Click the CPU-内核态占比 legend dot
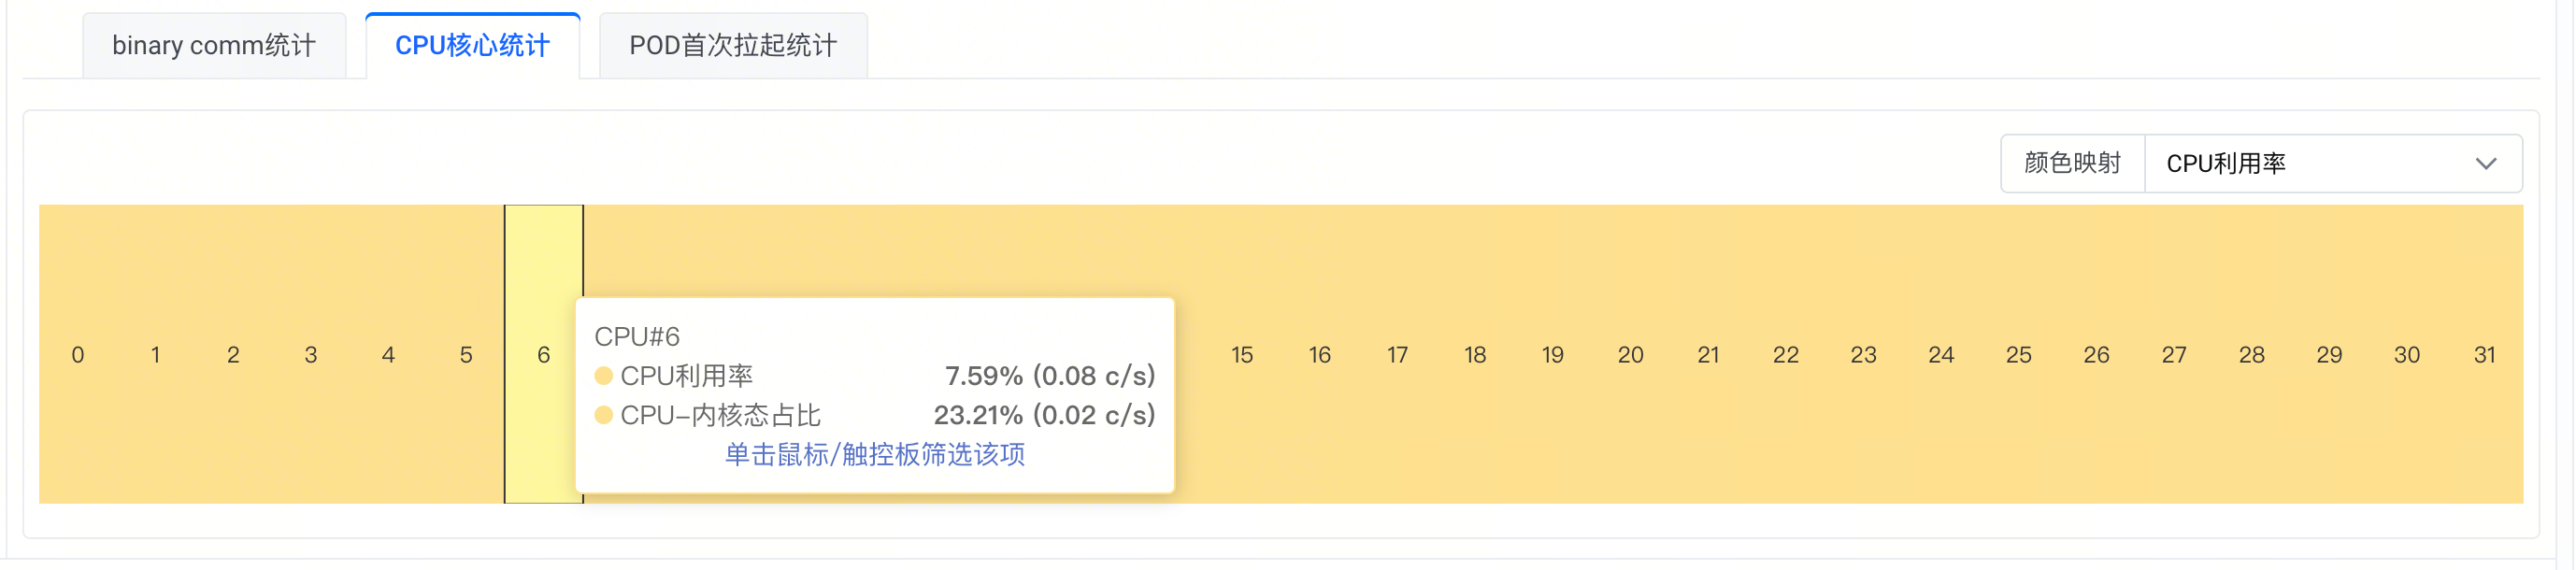The height and width of the screenshot is (570, 2576). pos(603,415)
